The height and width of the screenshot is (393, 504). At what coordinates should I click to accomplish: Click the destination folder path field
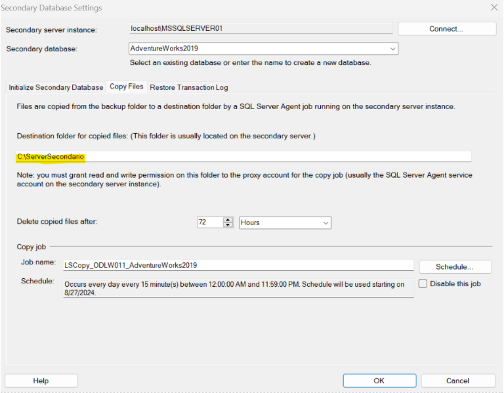tap(243, 157)
